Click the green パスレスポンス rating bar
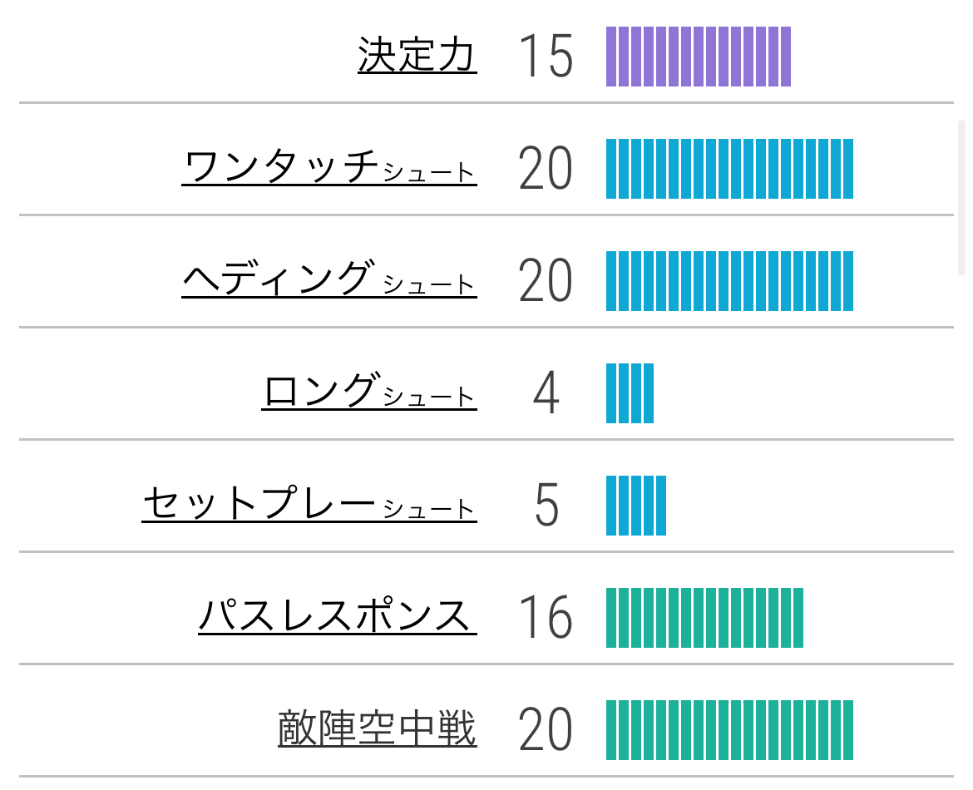The height and width of the screenshot is (790, 973). [704, 618]
